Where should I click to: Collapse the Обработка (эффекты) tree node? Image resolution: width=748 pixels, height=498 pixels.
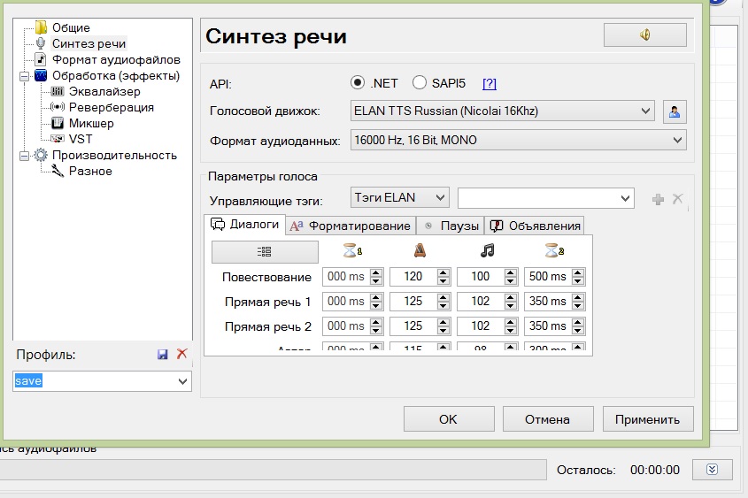[23, 76]
